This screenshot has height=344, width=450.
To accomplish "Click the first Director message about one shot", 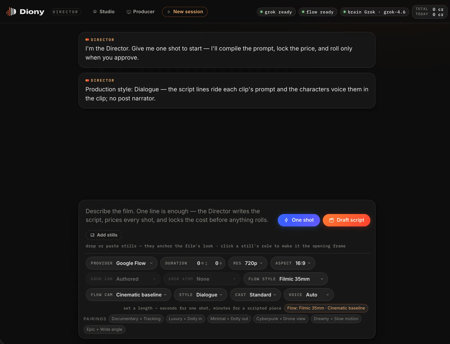I will (227, 50).
